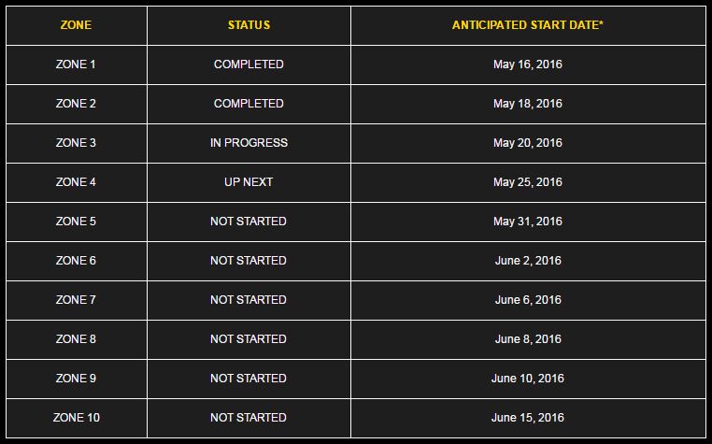Click the May 25, 2016 date
This screenshot has width=712, height=444.
528,182
